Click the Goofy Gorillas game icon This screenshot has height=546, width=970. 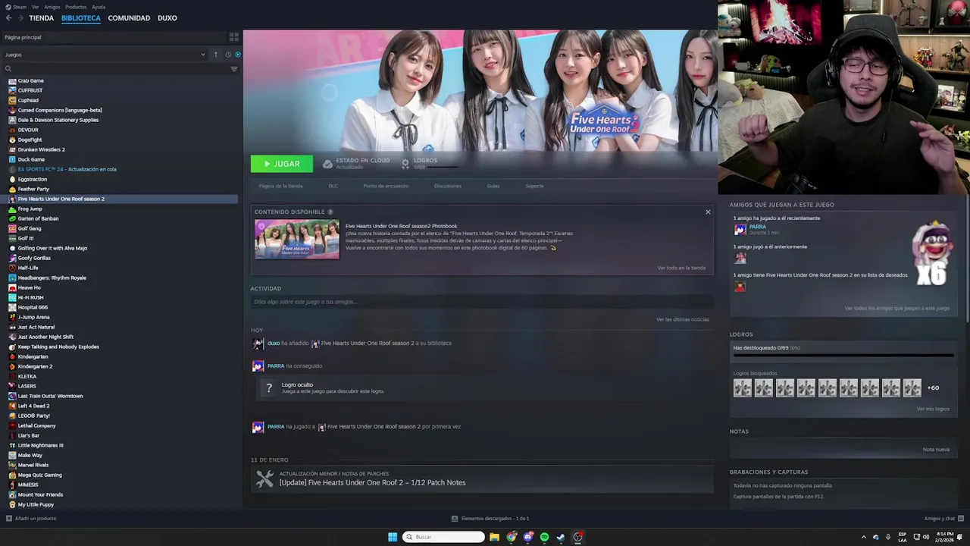(x=12, y=258)
